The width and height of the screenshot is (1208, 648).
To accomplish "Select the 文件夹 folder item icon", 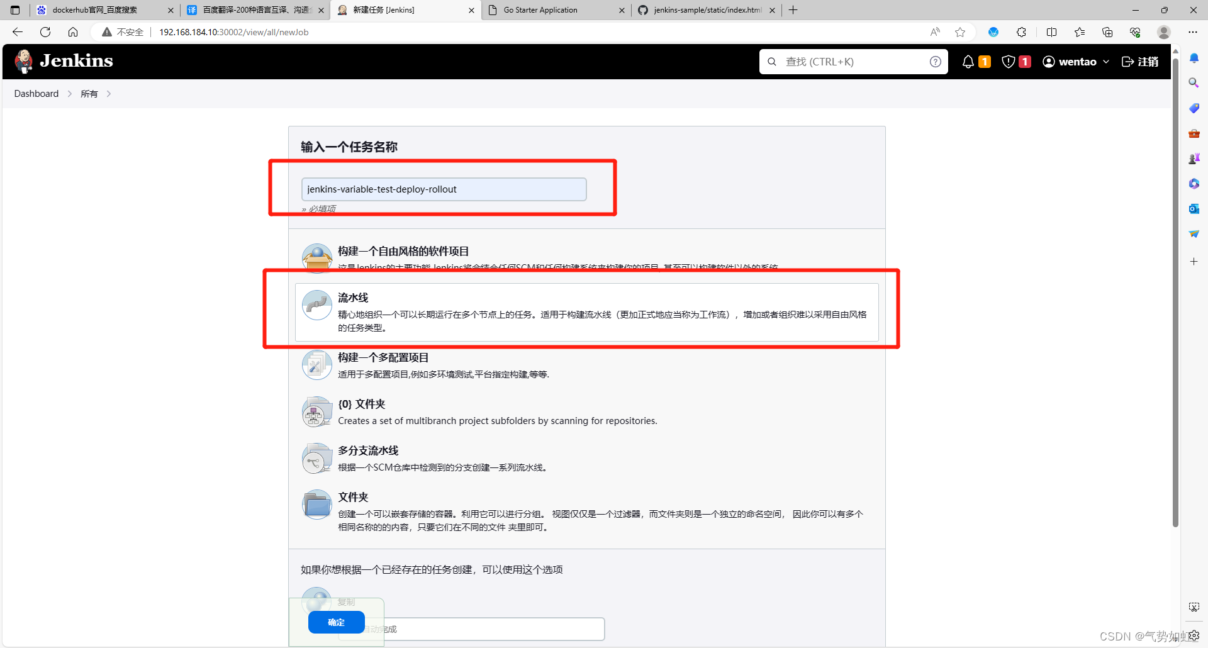I will point(317,505).
